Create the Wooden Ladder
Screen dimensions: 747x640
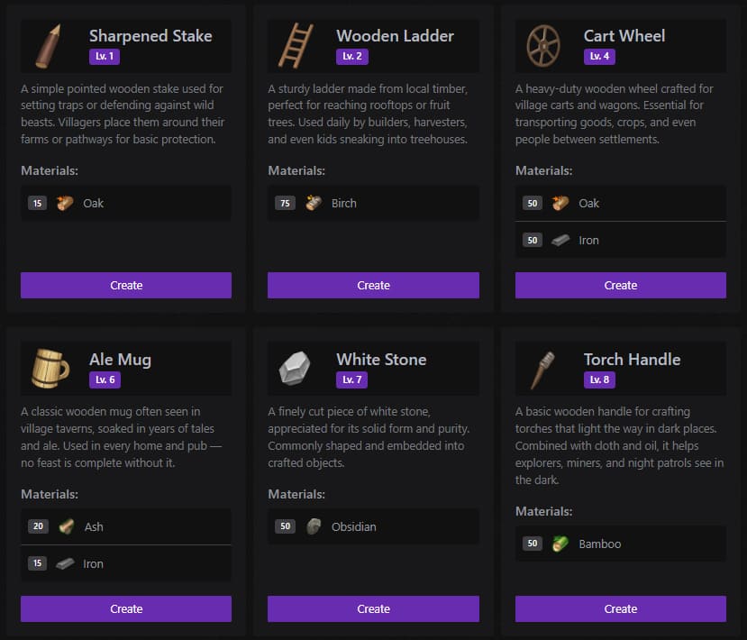(x=373, y=285)
